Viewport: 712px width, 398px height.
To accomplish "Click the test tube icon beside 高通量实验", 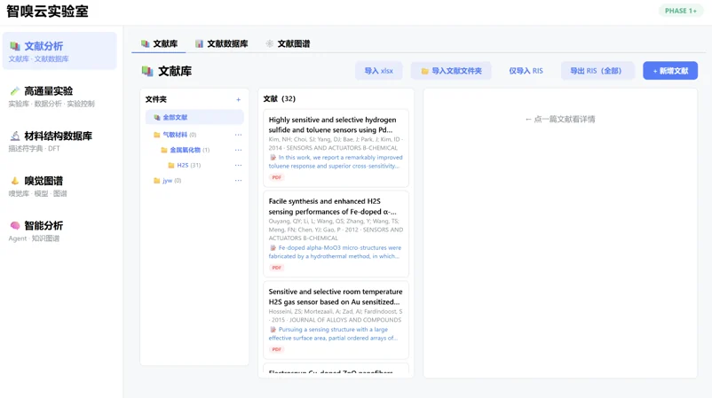I will click(15, 91).
